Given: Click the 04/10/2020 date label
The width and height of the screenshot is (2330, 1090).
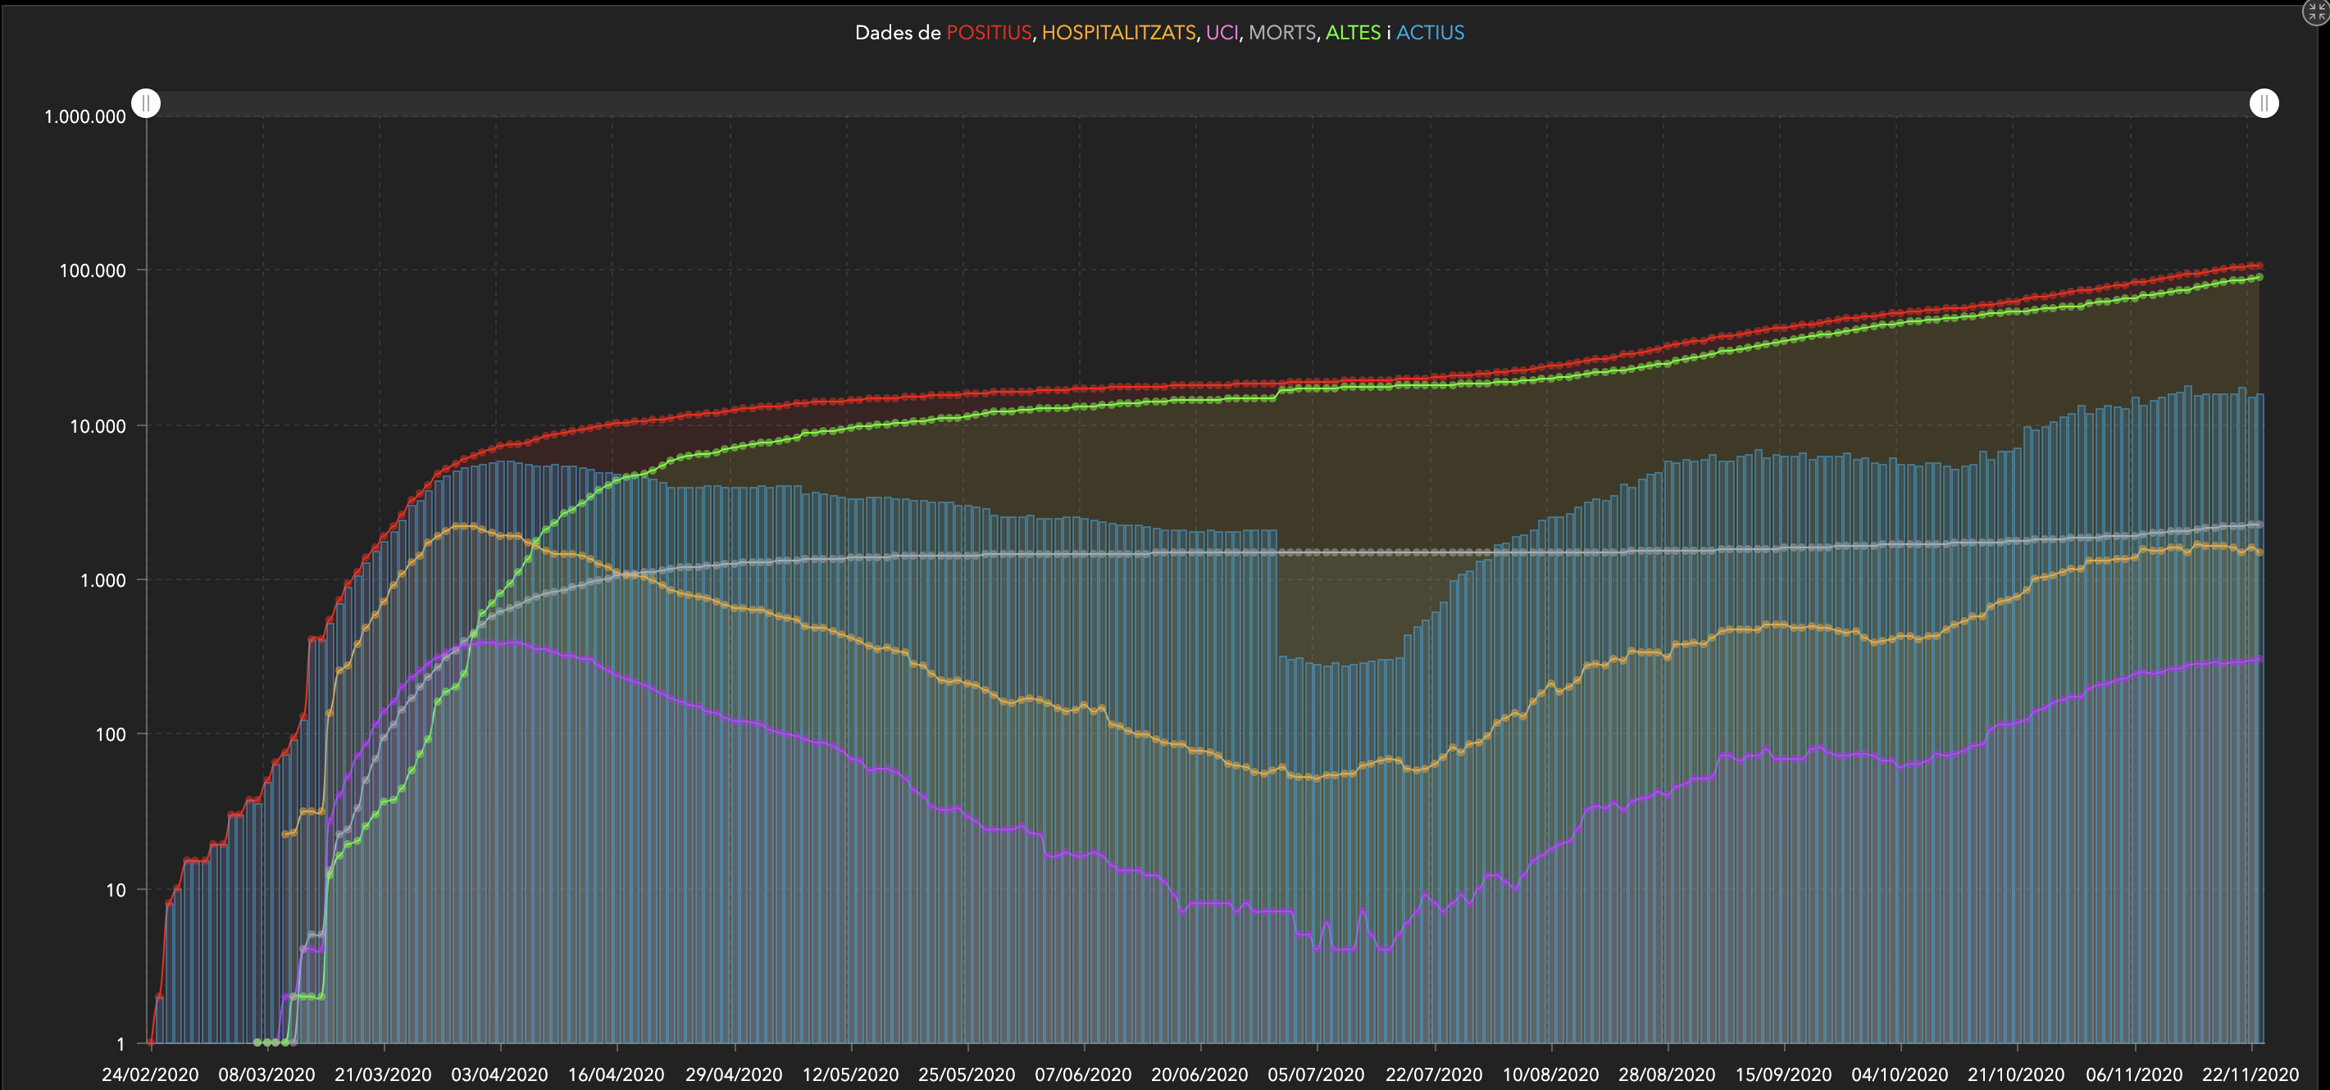Looking at the screenshot, I should [1900, 1074].
